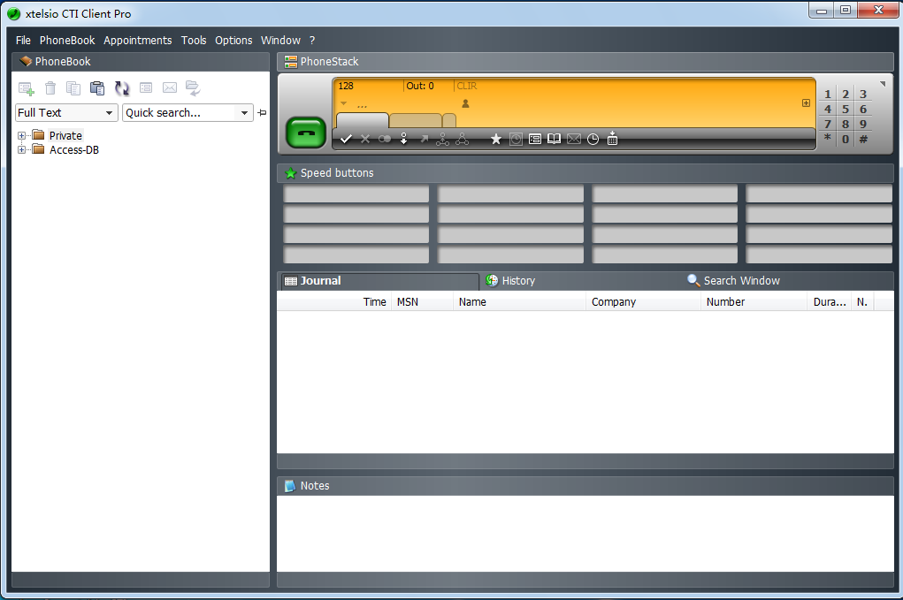Open the Appointments menu

(x=138, y=41)
